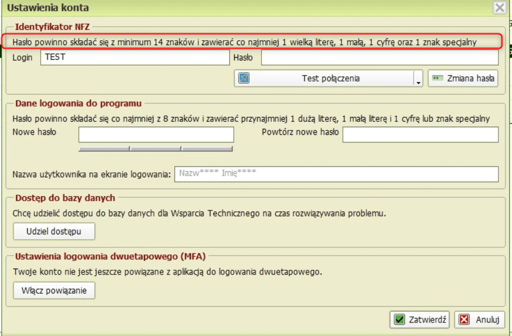Viewport: 512px width, 336px height.
Task: Click the Dane logowania do programu heading
Action: pyautogui.click(x=78, y=103)
